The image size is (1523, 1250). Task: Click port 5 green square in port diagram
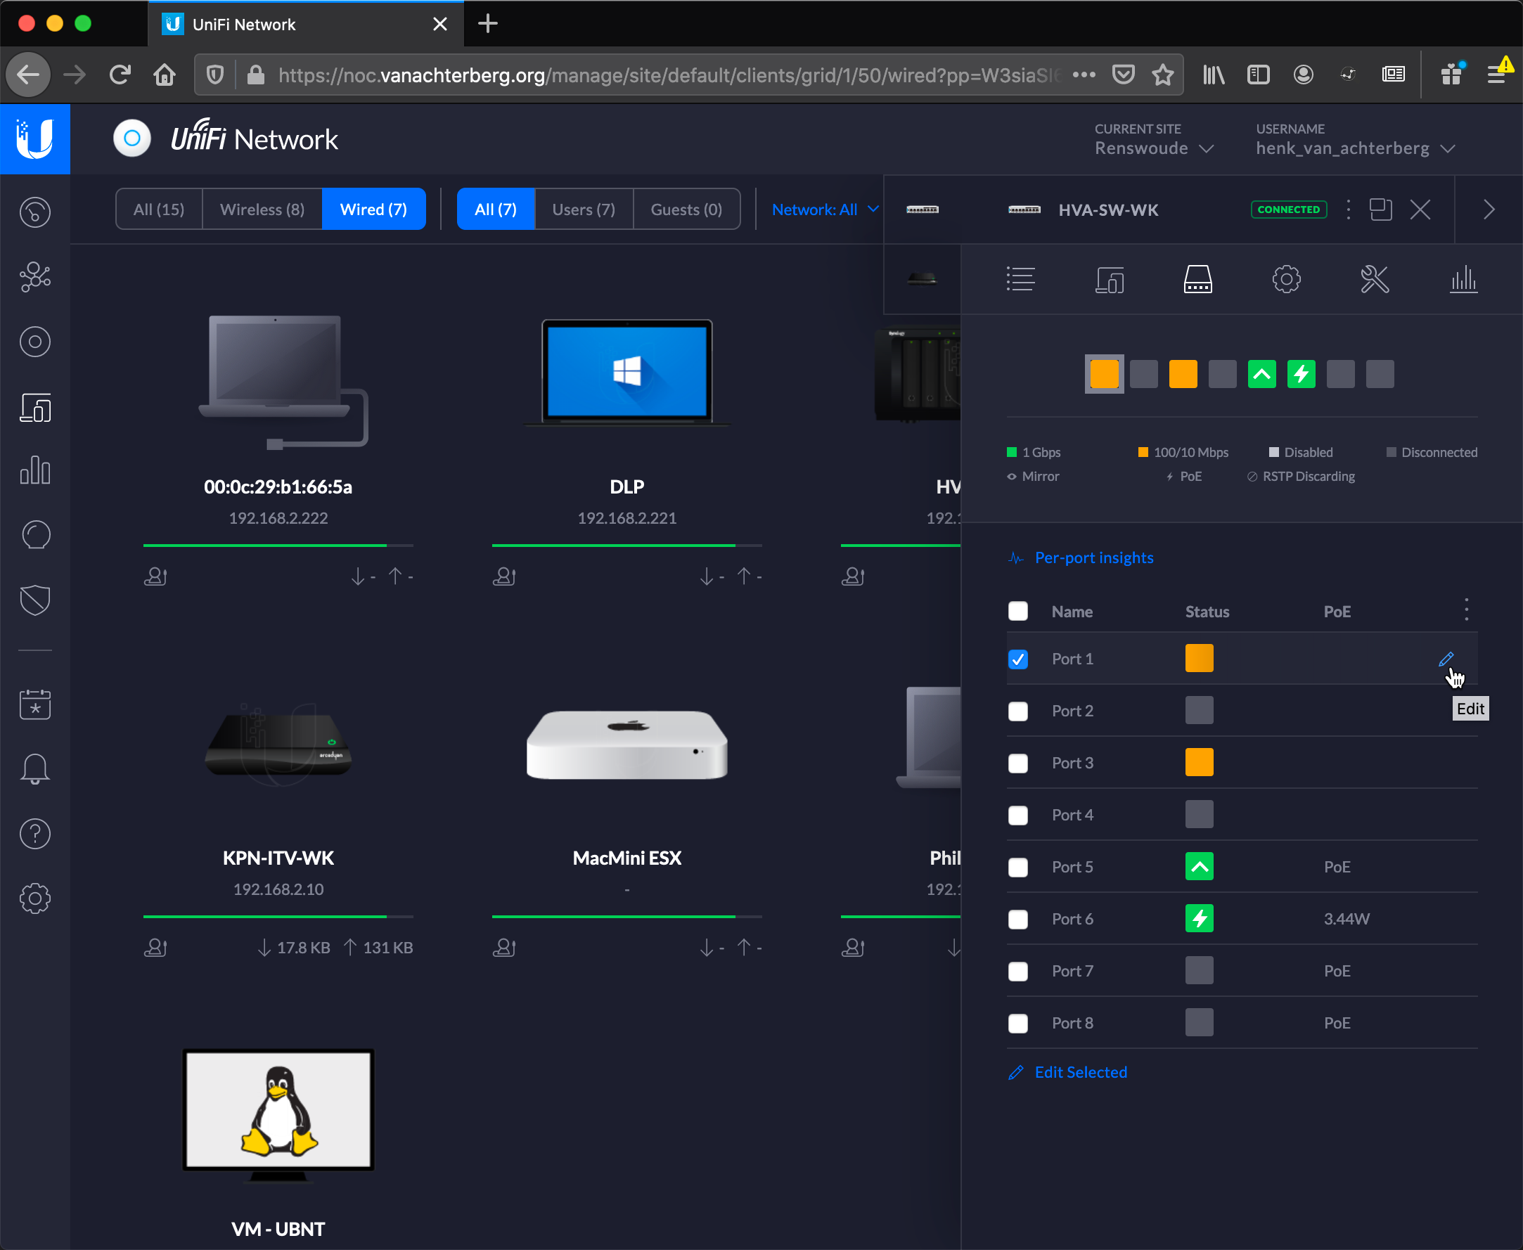tap(1261, 375)
